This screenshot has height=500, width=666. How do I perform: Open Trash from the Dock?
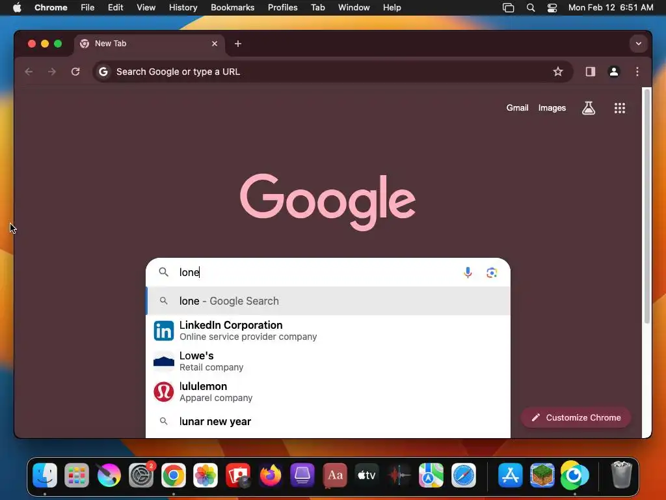coord(621,475)
